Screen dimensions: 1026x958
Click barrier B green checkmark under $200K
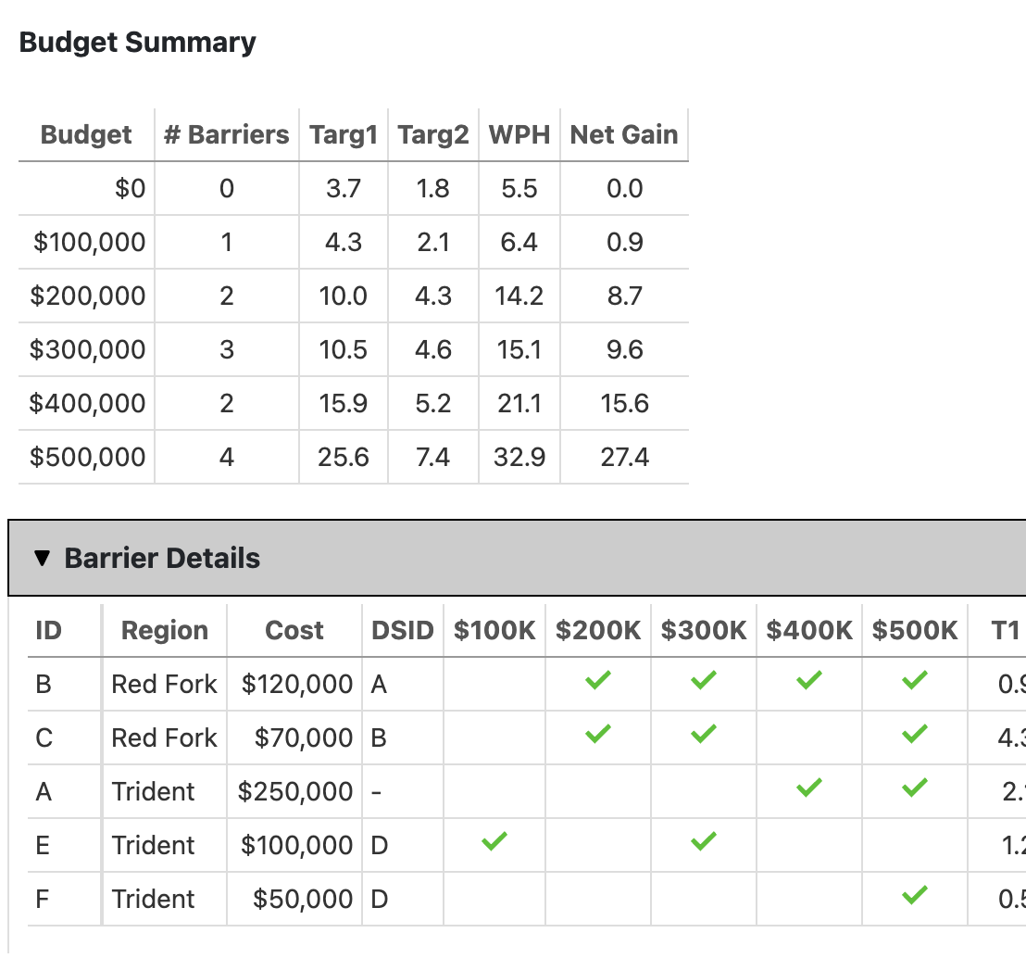click(x=598, y=680)
